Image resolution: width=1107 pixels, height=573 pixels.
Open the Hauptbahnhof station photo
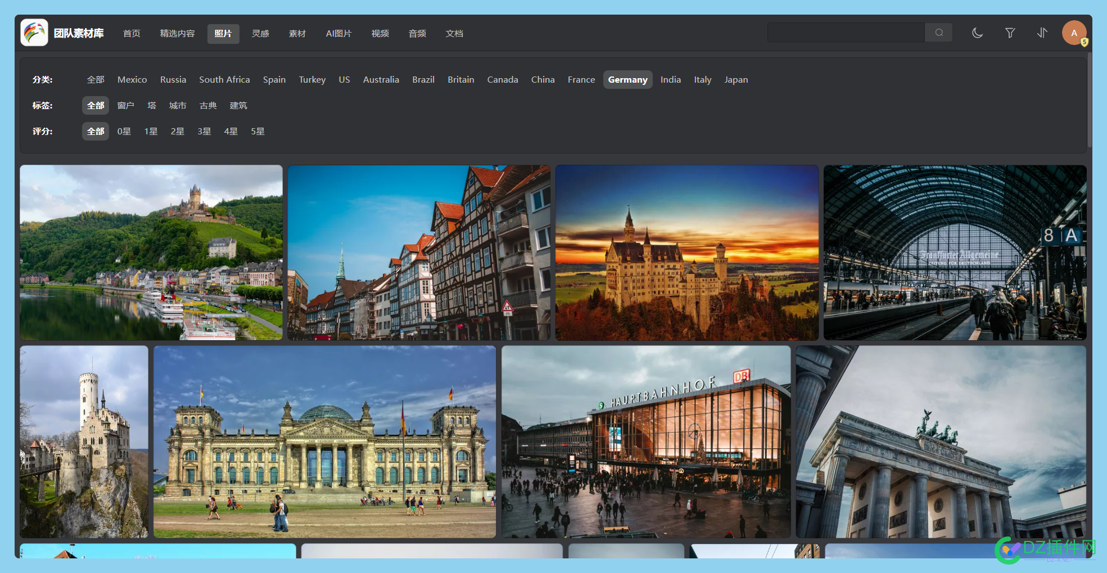[646, 442]
